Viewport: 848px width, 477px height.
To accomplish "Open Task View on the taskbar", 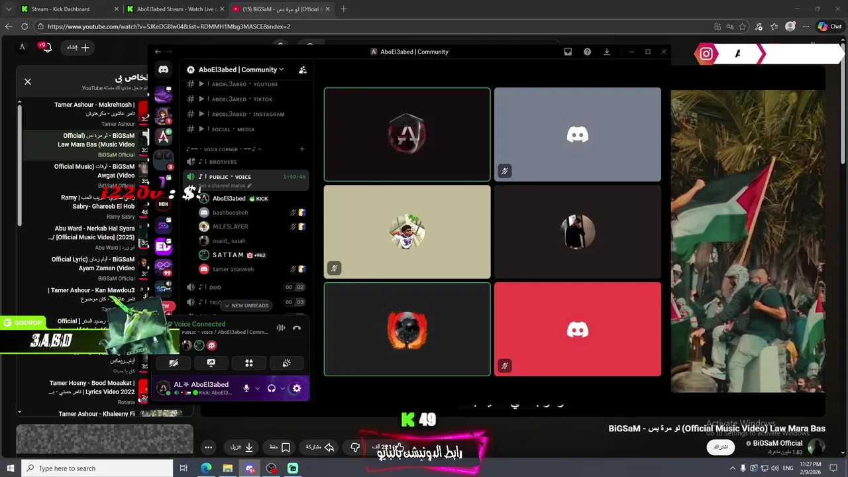I will click(184, 468).
